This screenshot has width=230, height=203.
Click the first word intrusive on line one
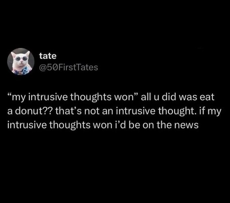coord(48,97)
